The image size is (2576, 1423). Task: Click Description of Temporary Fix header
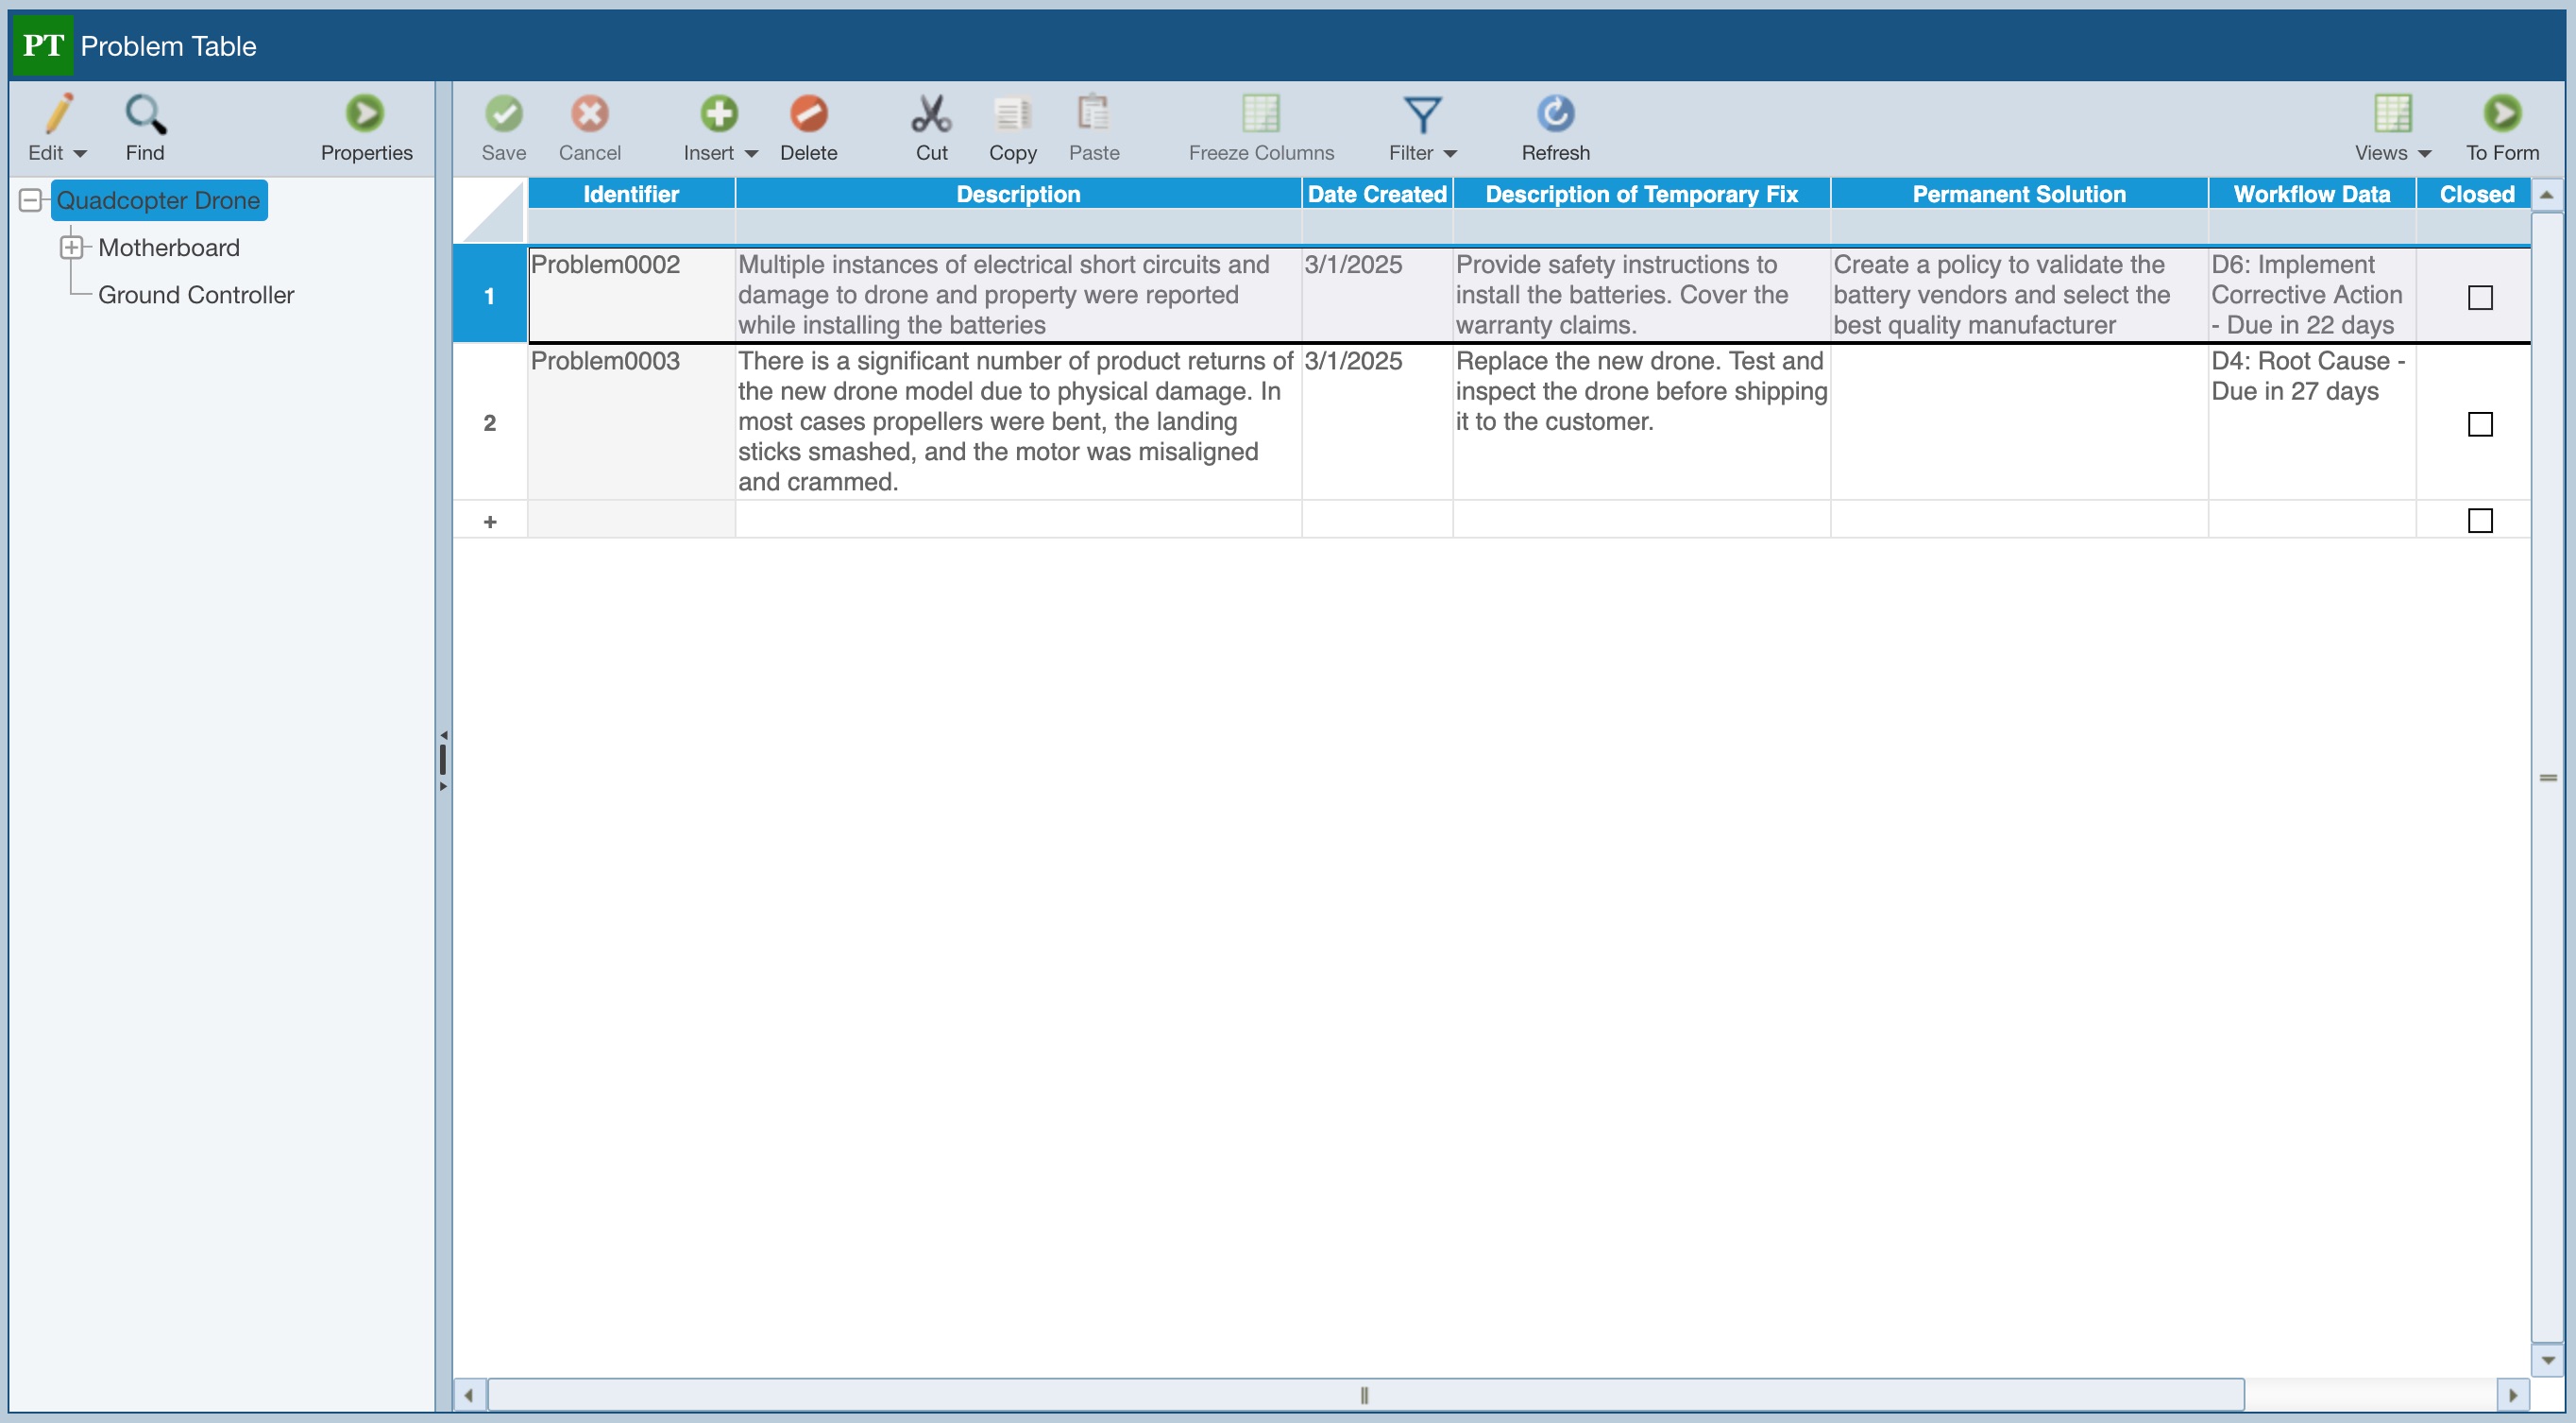coord(1641,194)
